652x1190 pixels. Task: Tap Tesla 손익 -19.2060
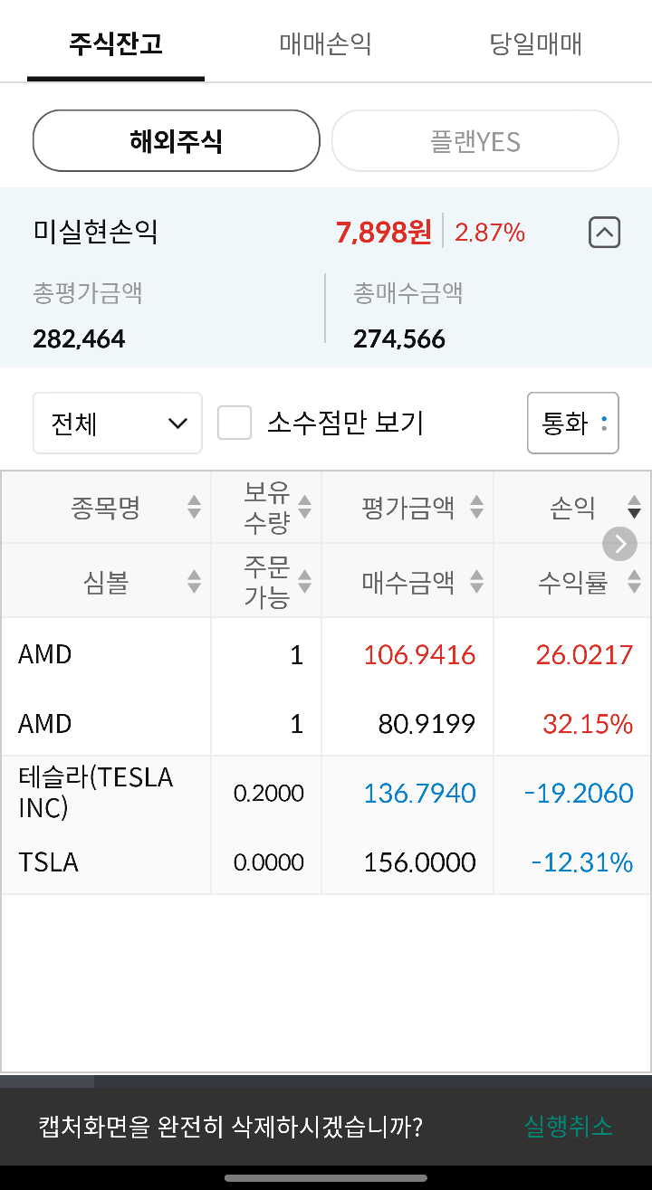pyautogui.click(x=579, y=793)
